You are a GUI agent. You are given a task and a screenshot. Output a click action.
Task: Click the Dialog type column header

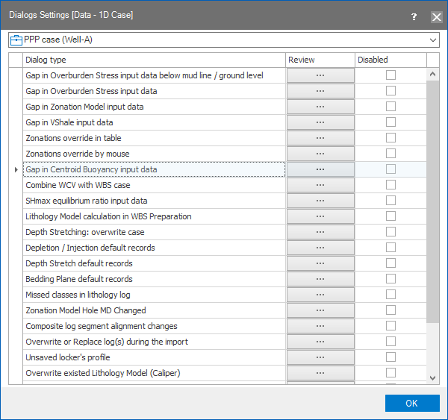[x=153, y=60]
